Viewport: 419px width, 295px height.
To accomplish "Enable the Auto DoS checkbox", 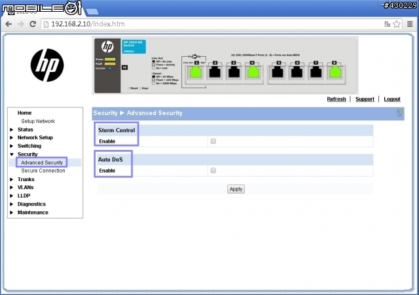I will click(x=213, y=170).
